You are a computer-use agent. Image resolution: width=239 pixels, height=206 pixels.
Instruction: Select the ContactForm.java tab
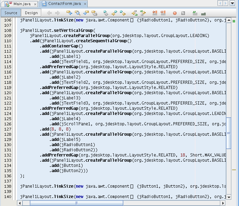tap(64, 3)
